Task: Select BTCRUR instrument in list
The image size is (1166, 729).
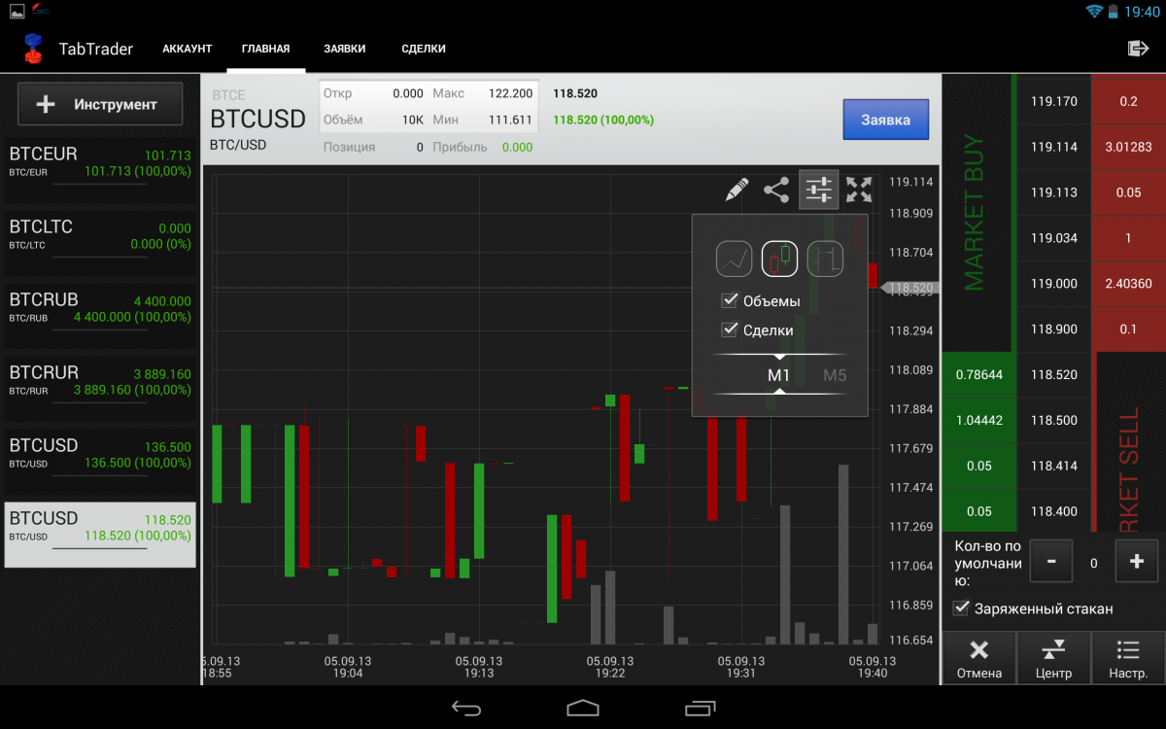Action: 100,388
